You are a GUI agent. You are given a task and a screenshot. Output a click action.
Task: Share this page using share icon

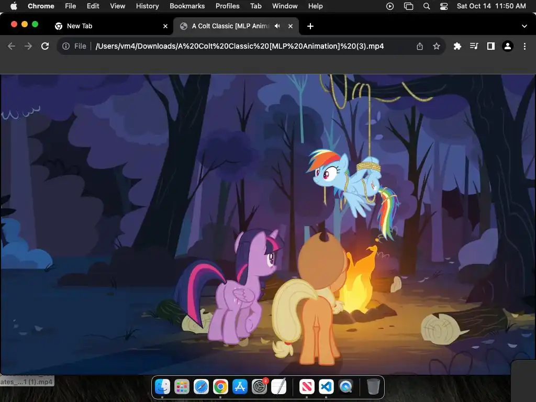[x=420, y=46]
